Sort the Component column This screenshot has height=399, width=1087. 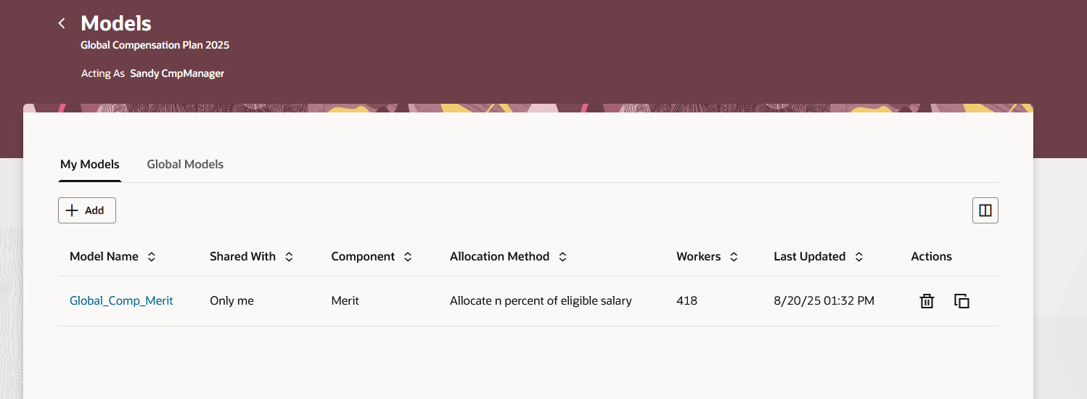tap(408, 257)
